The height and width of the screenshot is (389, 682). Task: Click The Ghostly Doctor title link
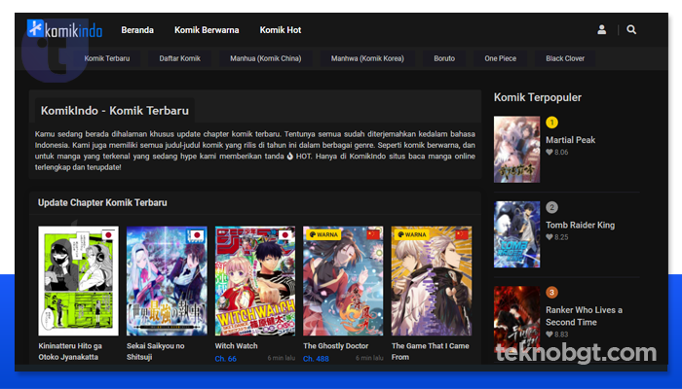(x=336, y=346)
